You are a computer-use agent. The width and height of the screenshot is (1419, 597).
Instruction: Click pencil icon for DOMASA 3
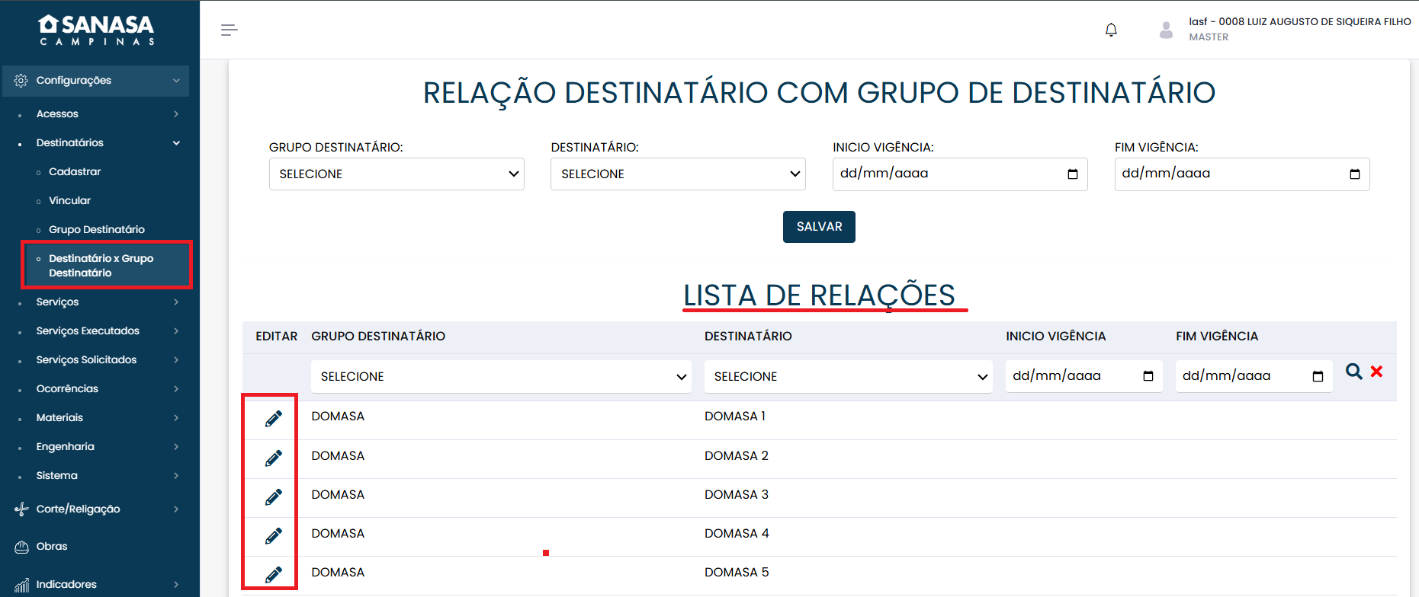(273, 496)
